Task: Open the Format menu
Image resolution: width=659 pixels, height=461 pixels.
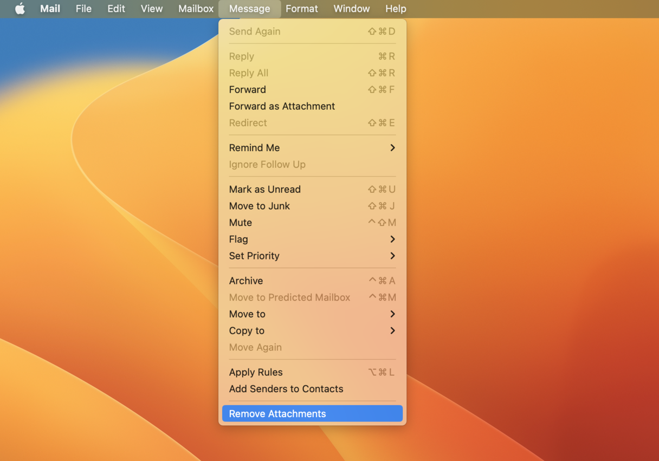Action: pos(302,9)
